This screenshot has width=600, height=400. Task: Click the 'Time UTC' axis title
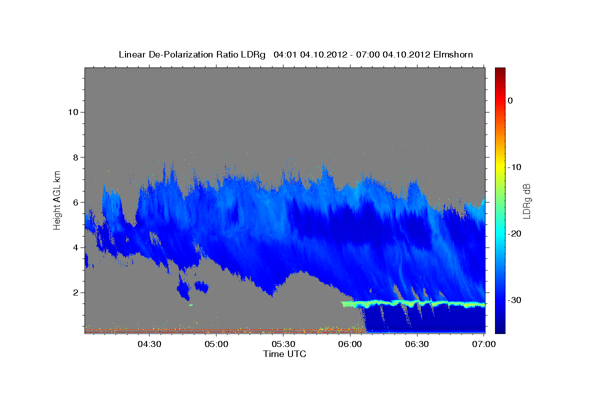tap(284, 354)
